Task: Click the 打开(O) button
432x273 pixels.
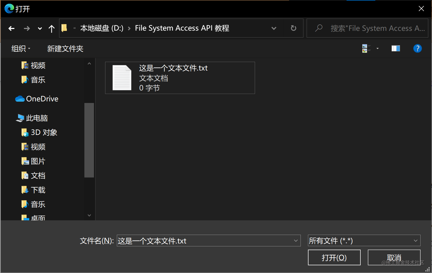Action: coord(334,257)
